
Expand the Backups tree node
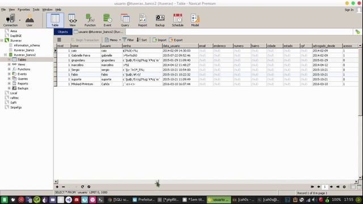tap(9, 88)
